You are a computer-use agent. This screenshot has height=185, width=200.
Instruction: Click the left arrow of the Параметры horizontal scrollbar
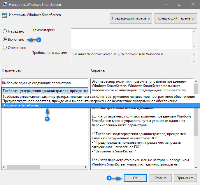(x=4, y=167)
